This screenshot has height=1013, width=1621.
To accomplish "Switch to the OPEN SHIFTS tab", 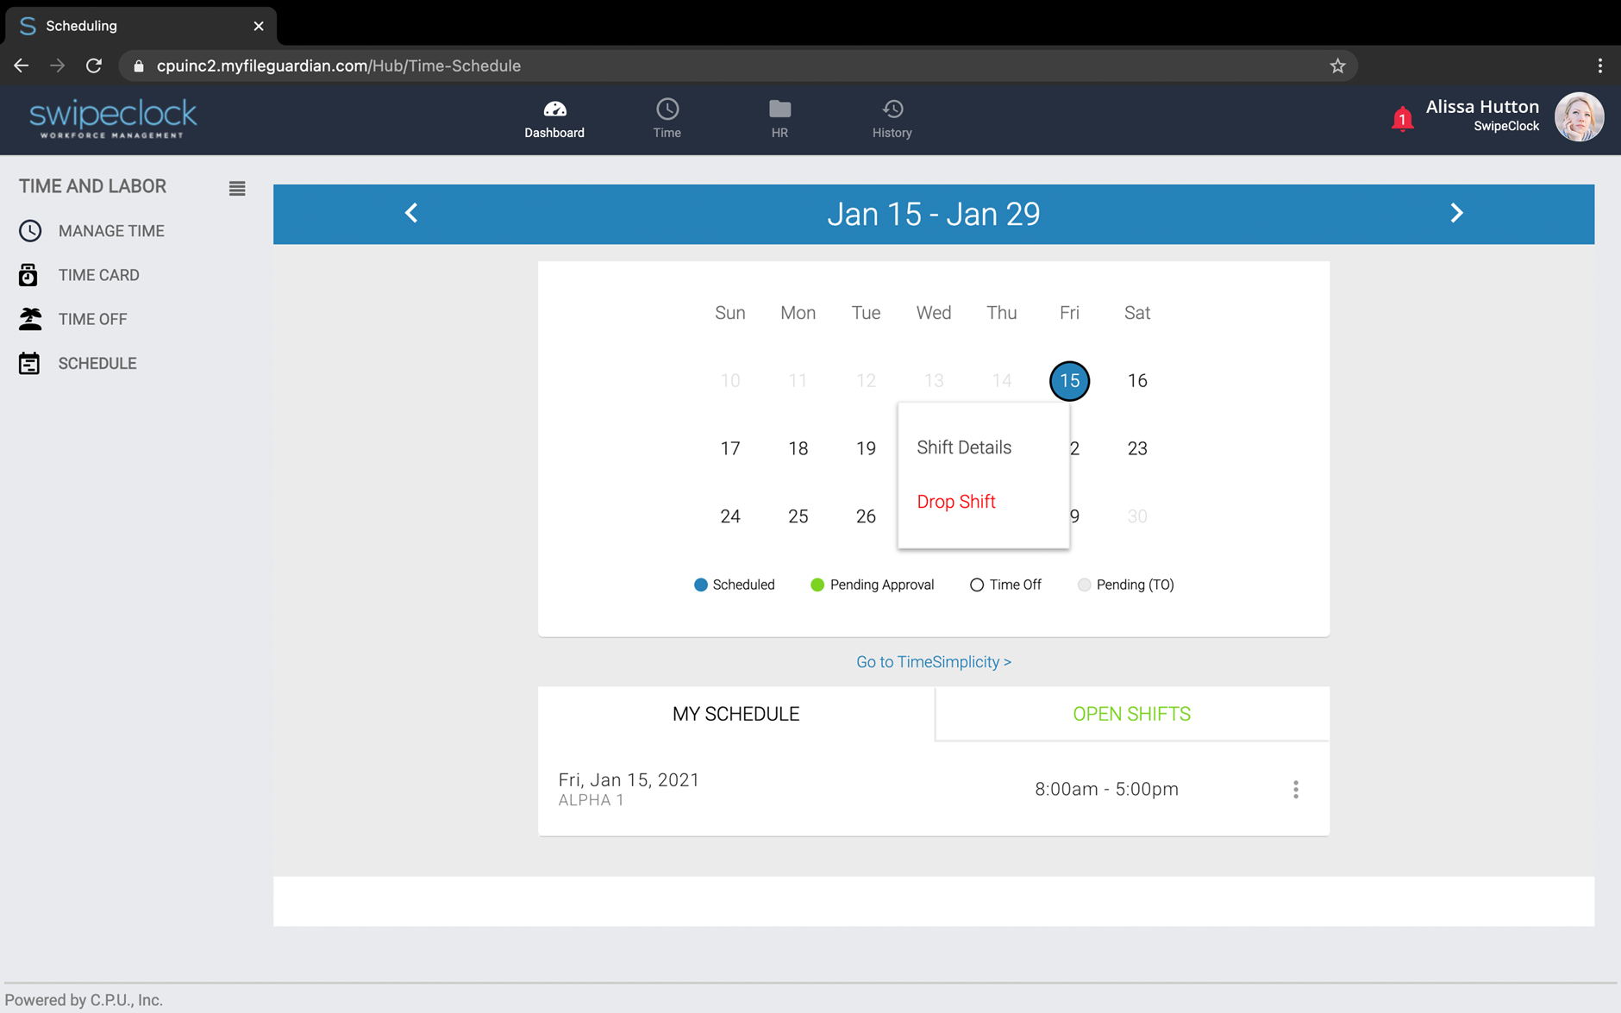I will tap(1131, 713).
